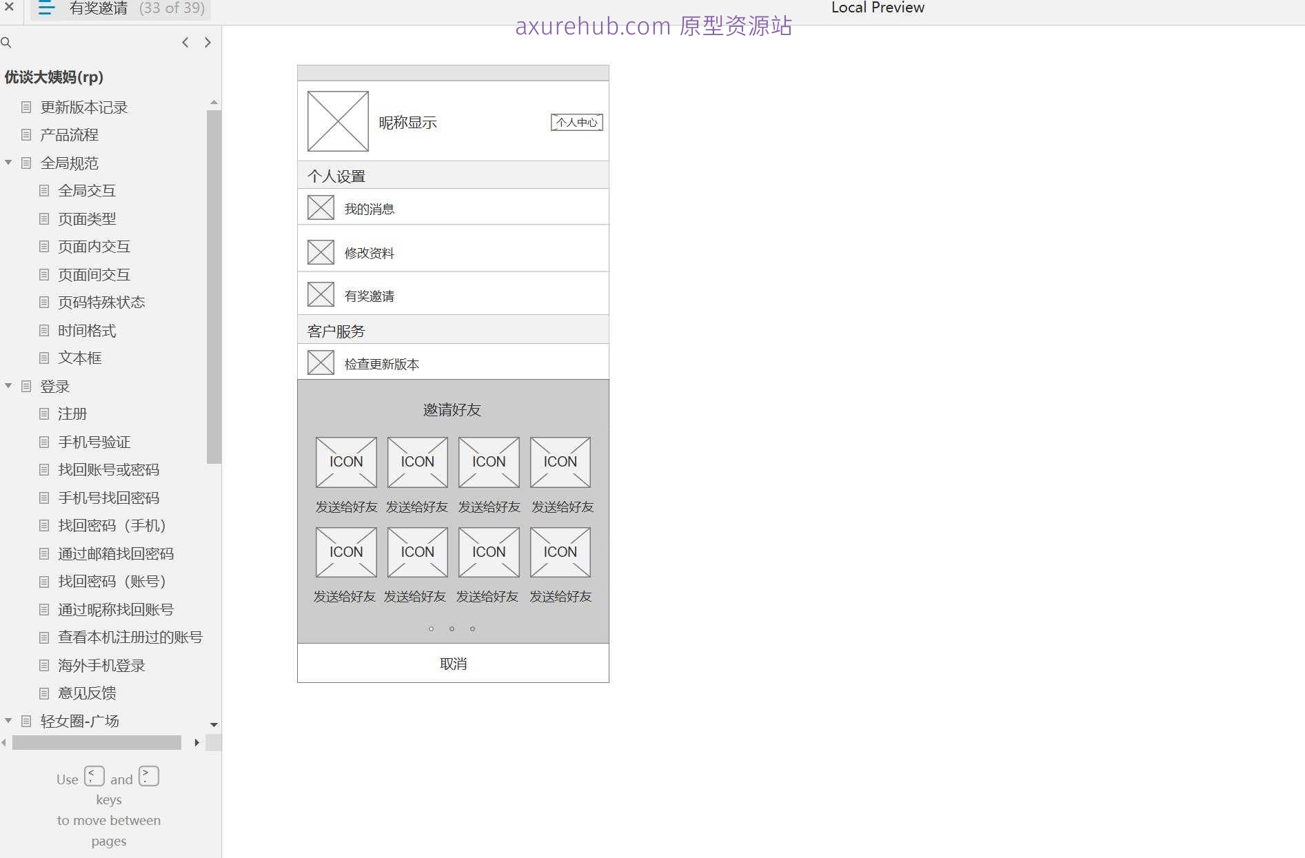The height and width of the screenshot is (858, 1305).
Task: Open the 通过昵称找回账号 page
Action: pyautogui.click(x=116, y=610)
